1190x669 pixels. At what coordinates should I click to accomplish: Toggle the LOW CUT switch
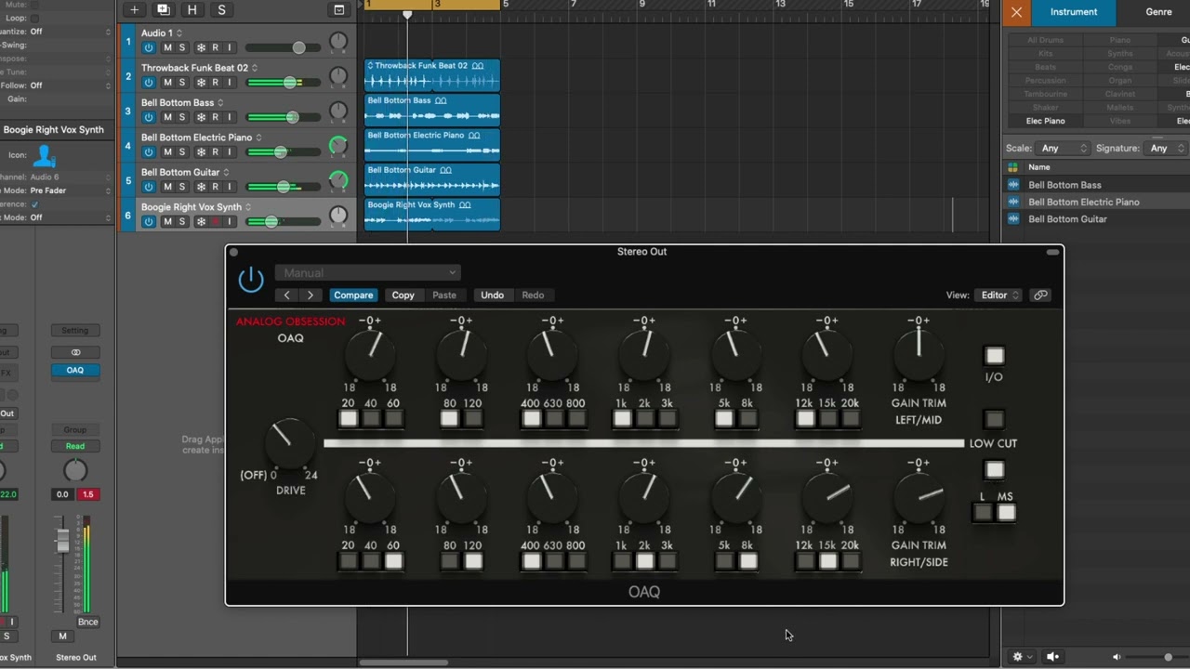[994, 420]
